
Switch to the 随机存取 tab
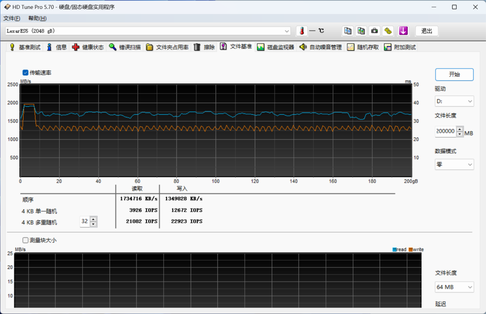(x=363, y=47)
